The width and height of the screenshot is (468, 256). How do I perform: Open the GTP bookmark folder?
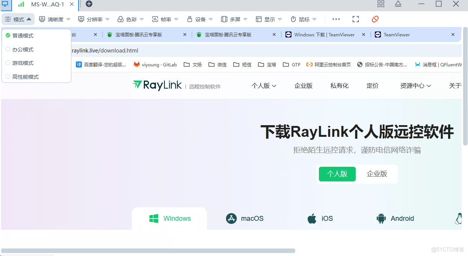coord(292,64)
